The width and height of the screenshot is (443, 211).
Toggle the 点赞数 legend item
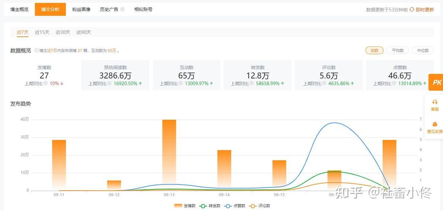[235, 206]
